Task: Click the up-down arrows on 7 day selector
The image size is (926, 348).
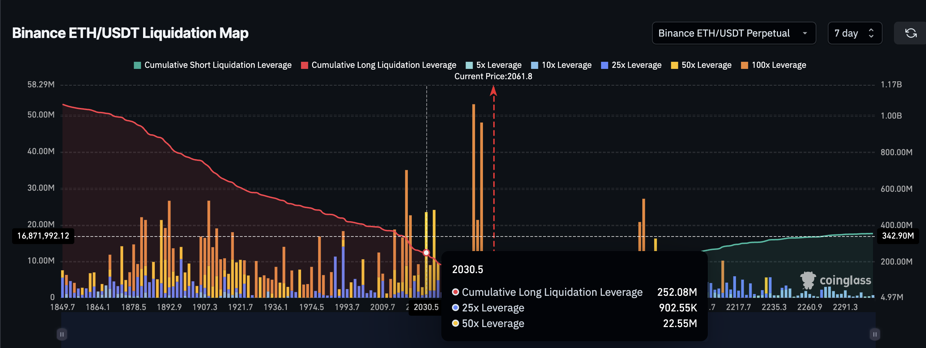Action: click(x=871, y=33)
